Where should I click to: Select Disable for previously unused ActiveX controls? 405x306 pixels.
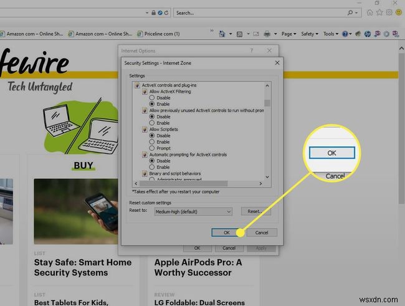(152, 117)
